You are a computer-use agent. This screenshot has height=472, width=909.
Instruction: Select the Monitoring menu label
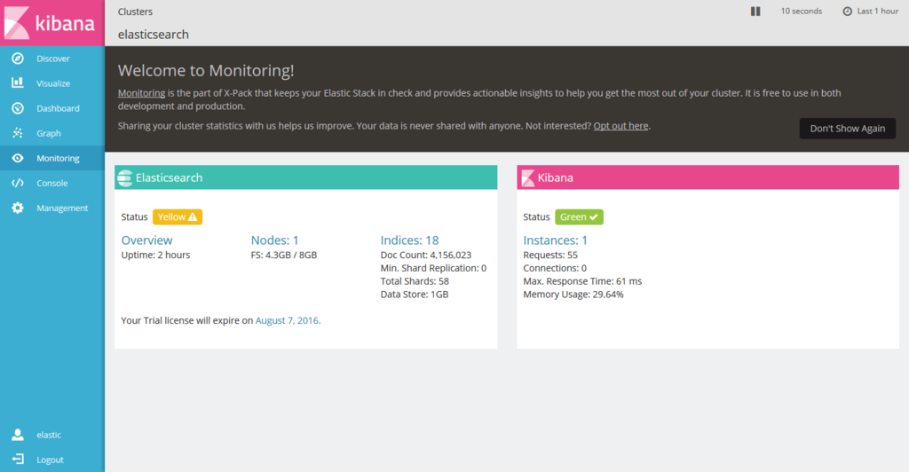tap(58, 158)
